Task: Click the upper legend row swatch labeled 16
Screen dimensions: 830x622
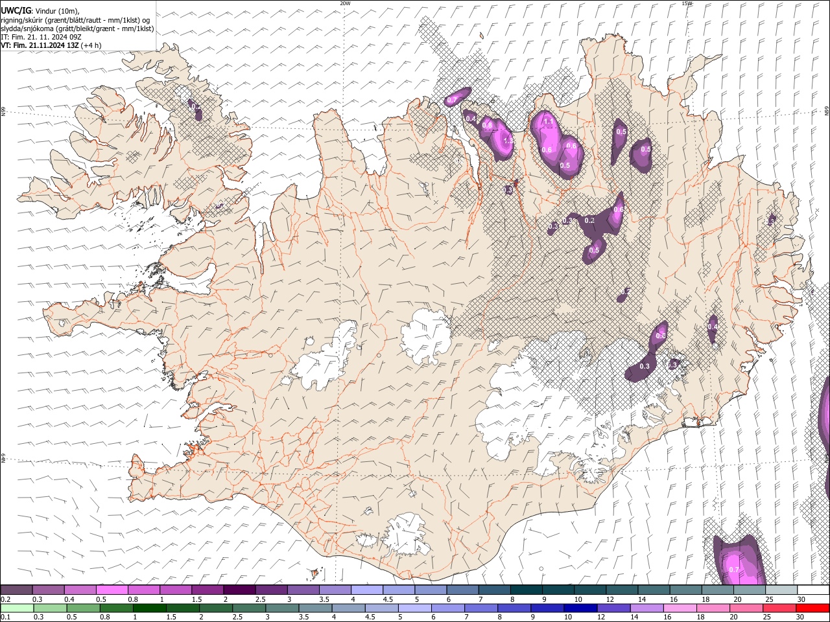Action: click(686, 590)
